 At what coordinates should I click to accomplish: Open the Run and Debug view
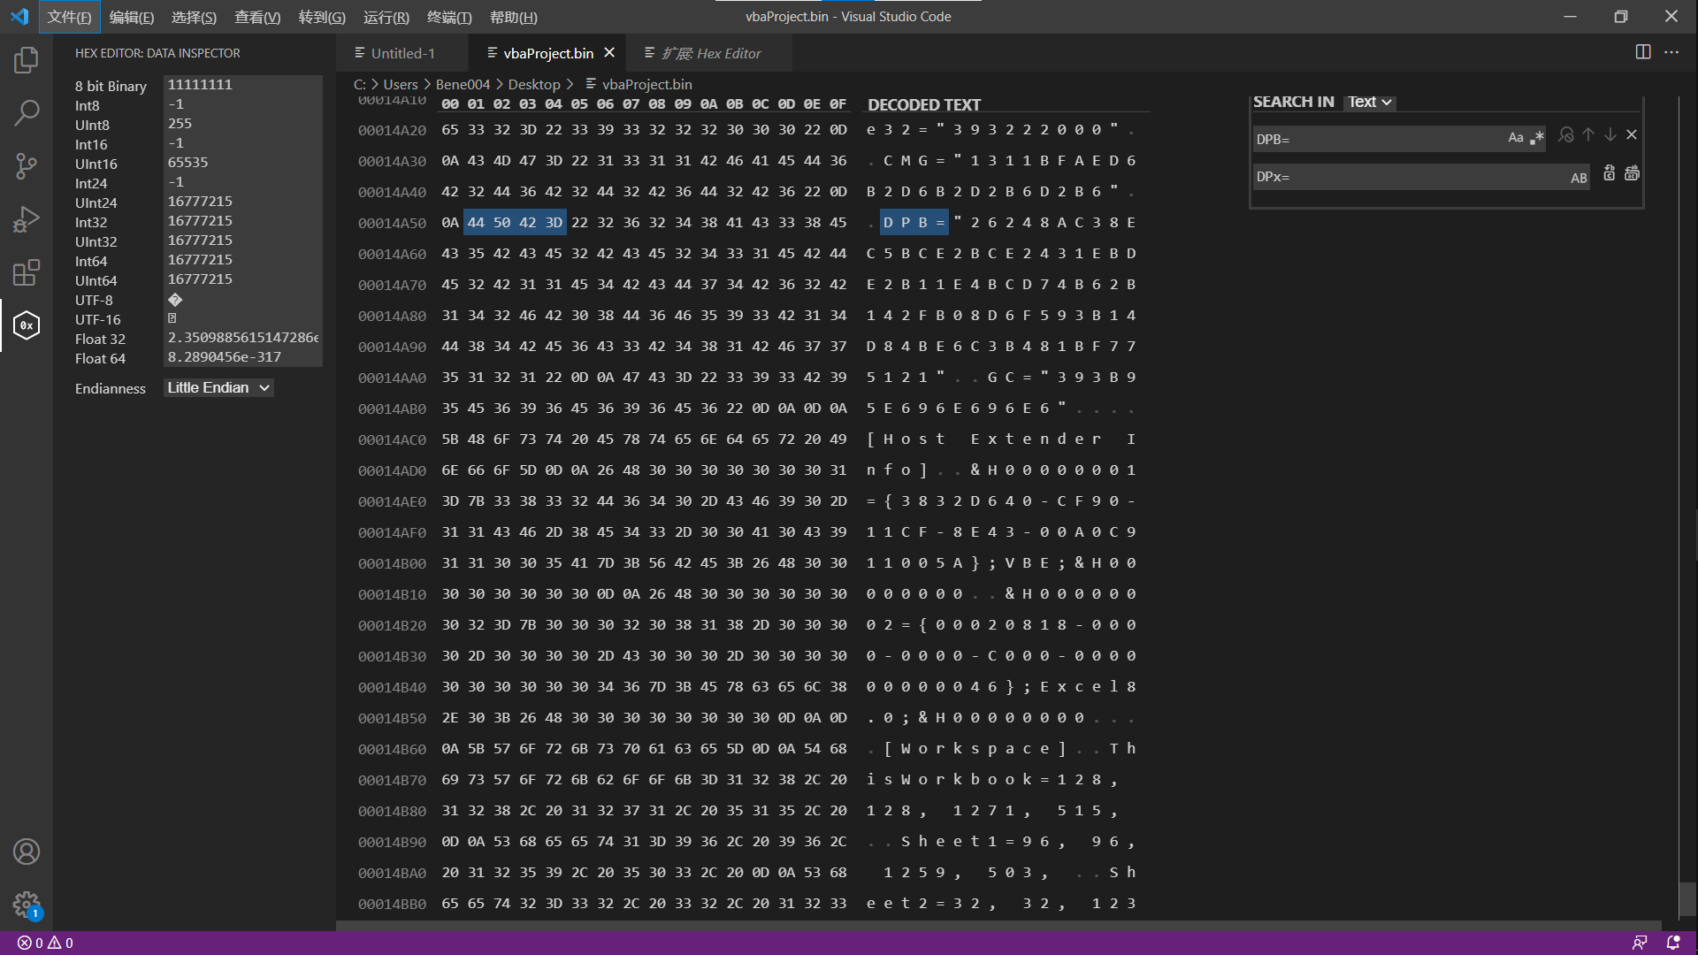[27, 219]
